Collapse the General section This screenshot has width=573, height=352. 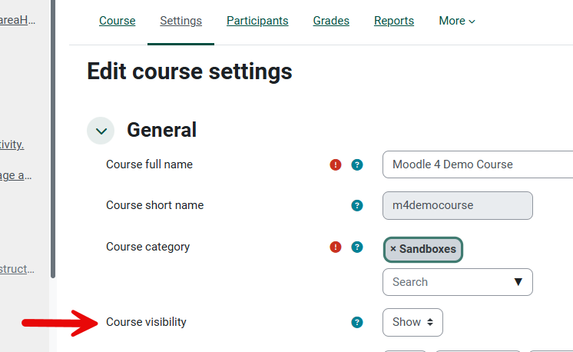click(101, 131)
